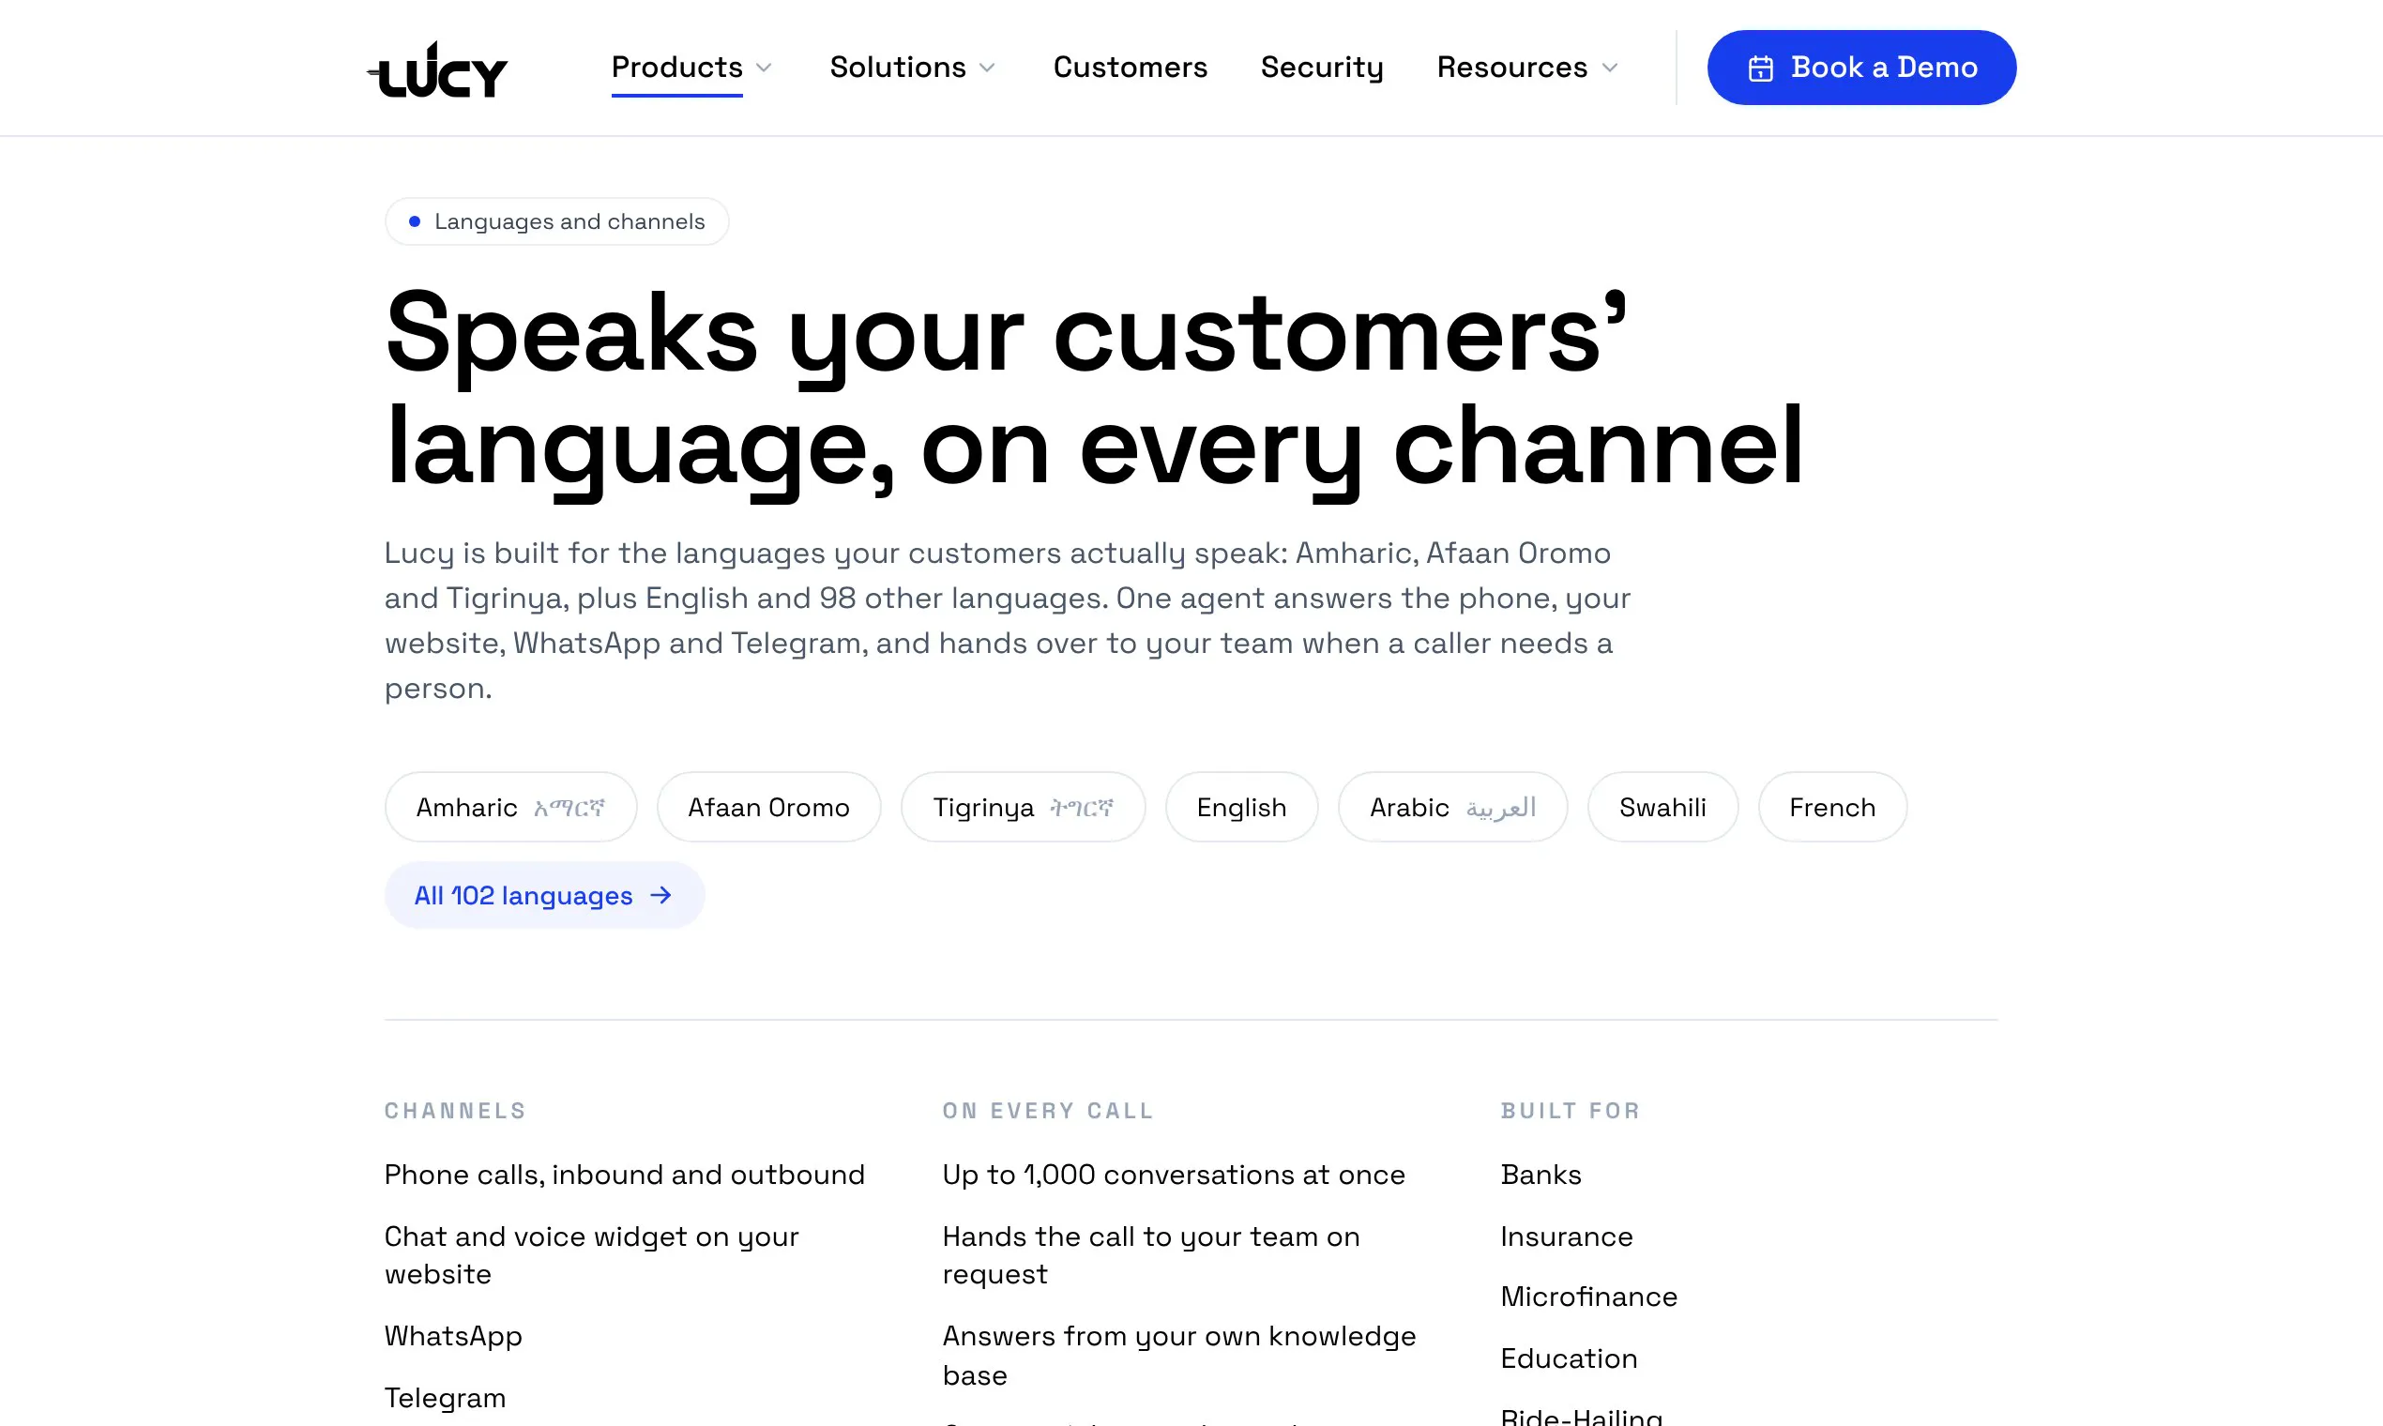Image resolution: width=2383 pixels, height=1426 pixels.
Task: Click the CHANNELS column heading
Action: click(x=455, y=1111)
